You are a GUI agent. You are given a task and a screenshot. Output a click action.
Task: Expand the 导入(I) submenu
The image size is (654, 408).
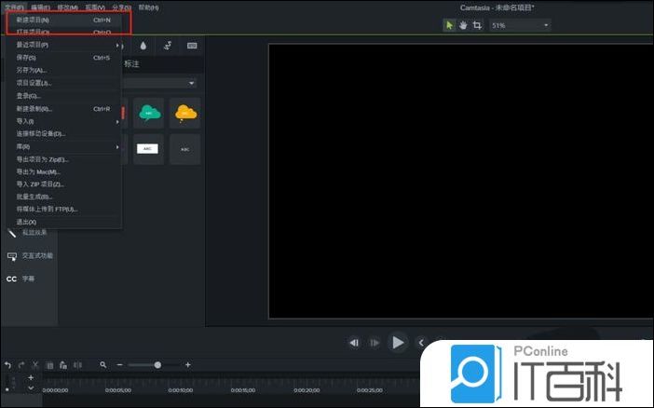pyautogui.click(x=63, y=121)
